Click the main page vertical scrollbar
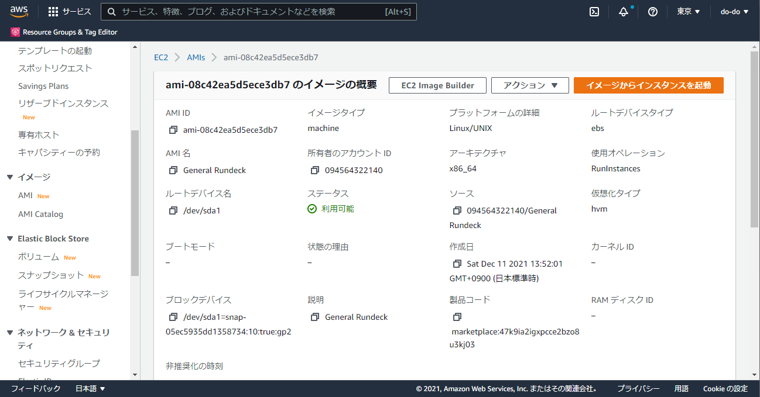 [755, 140]
